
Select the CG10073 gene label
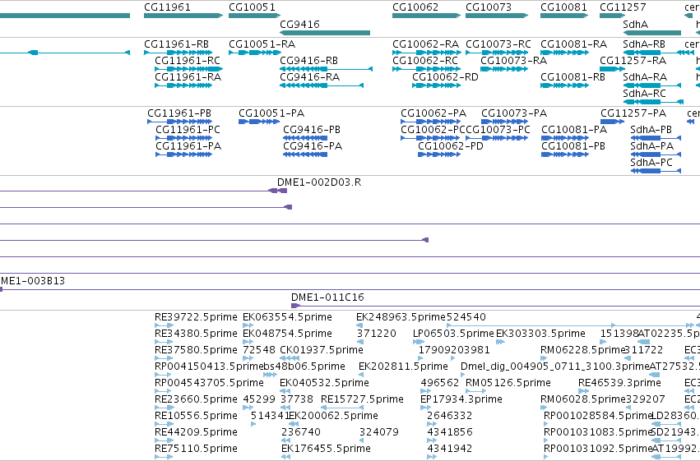tap(489, 7)
